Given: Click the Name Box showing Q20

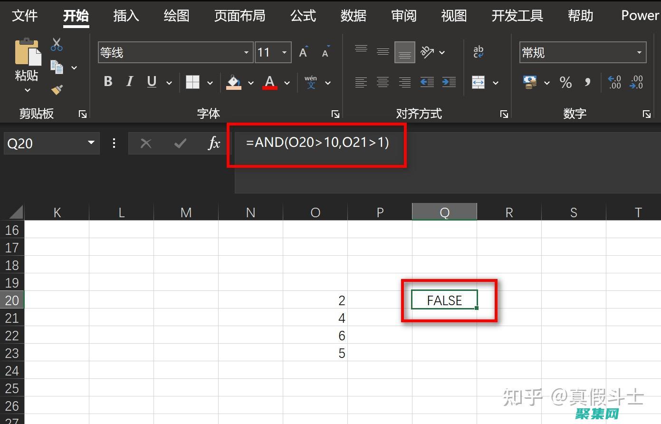Looking at the screenshot, I should [45, 143].
